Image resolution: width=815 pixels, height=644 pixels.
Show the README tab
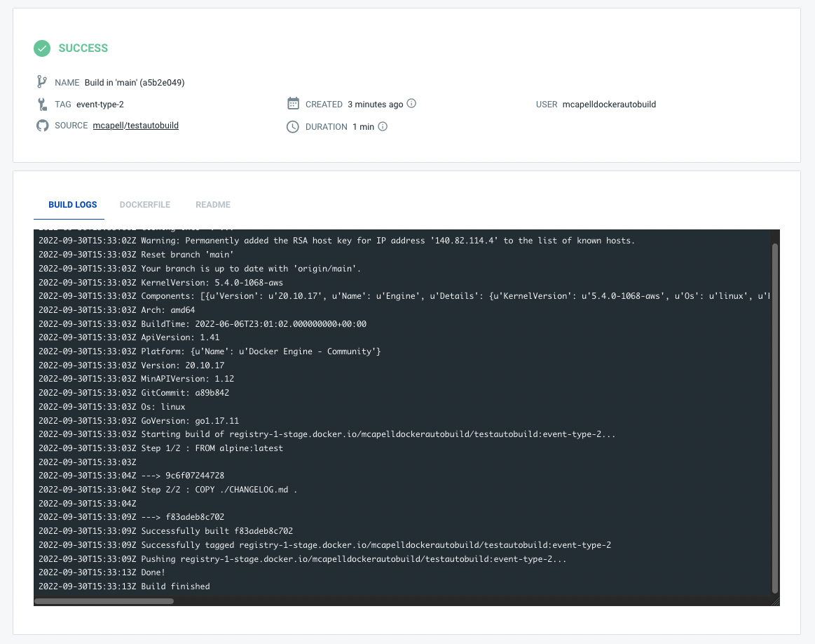point(213,205)
